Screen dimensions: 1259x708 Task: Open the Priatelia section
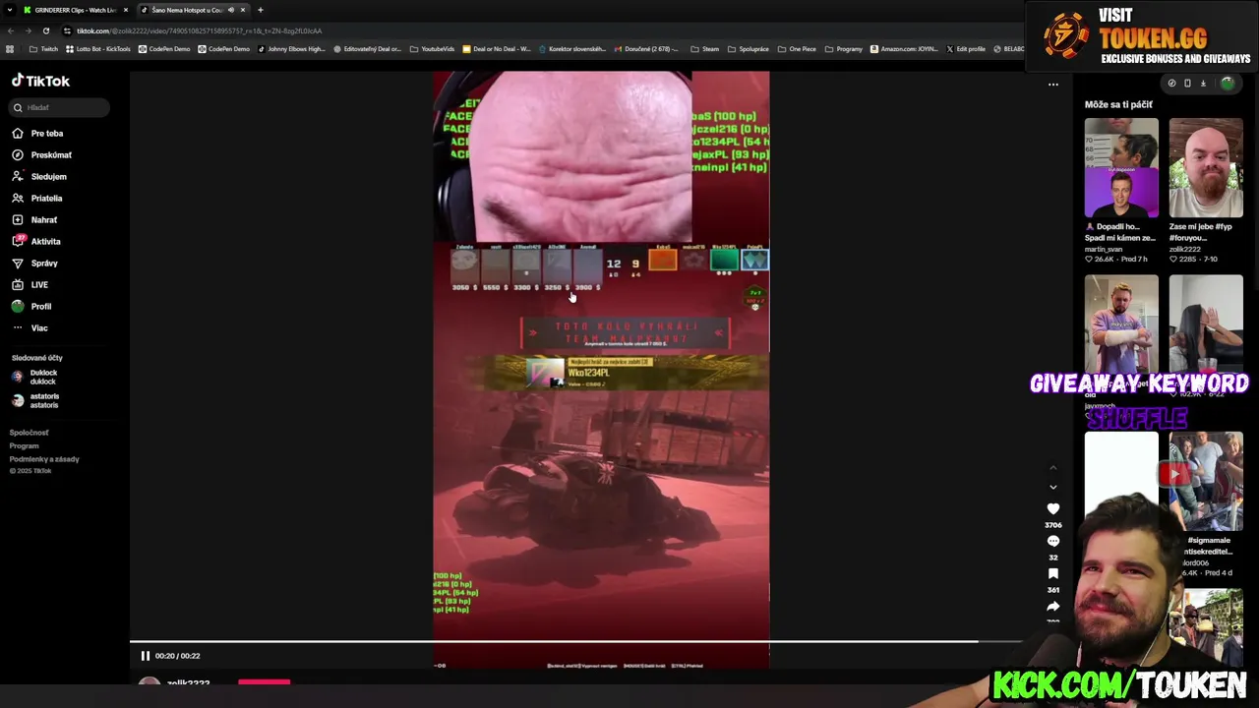pyautogui.click(x=37, y=198)
